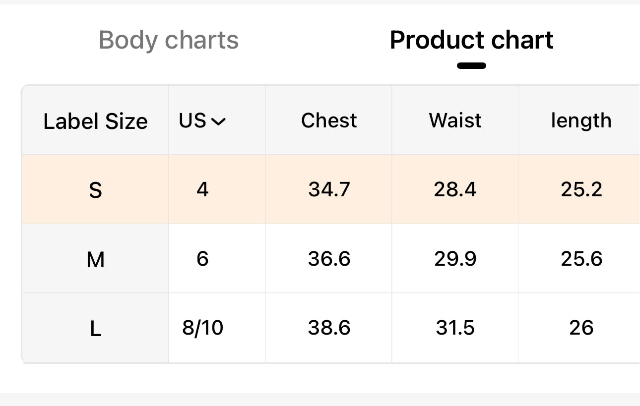This screenshot has width=640, height=406.
Task: Switch to the Body charts tab
Action: pos(169,40)
